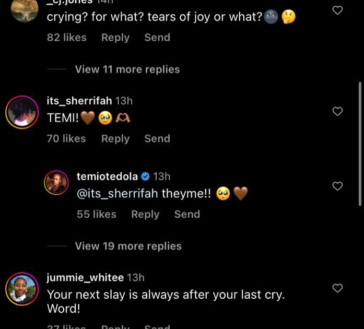This screenshot has width=364, height=329.
Task: Like temiotedola's "theyme!!" reply
Action: pyautogui.click(x=338, y=186)
